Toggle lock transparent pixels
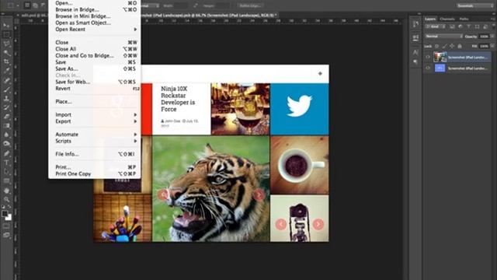Image resolution: width=497 pixels, height=280 pixels. (436, 46)
